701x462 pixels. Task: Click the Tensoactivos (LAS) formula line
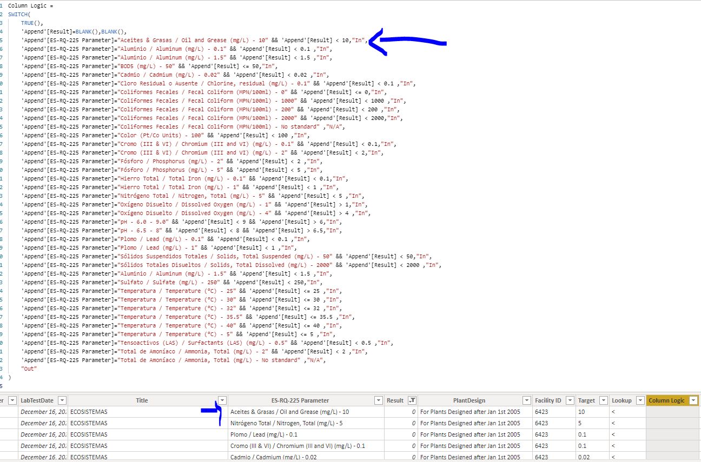[x=207, y=343]
